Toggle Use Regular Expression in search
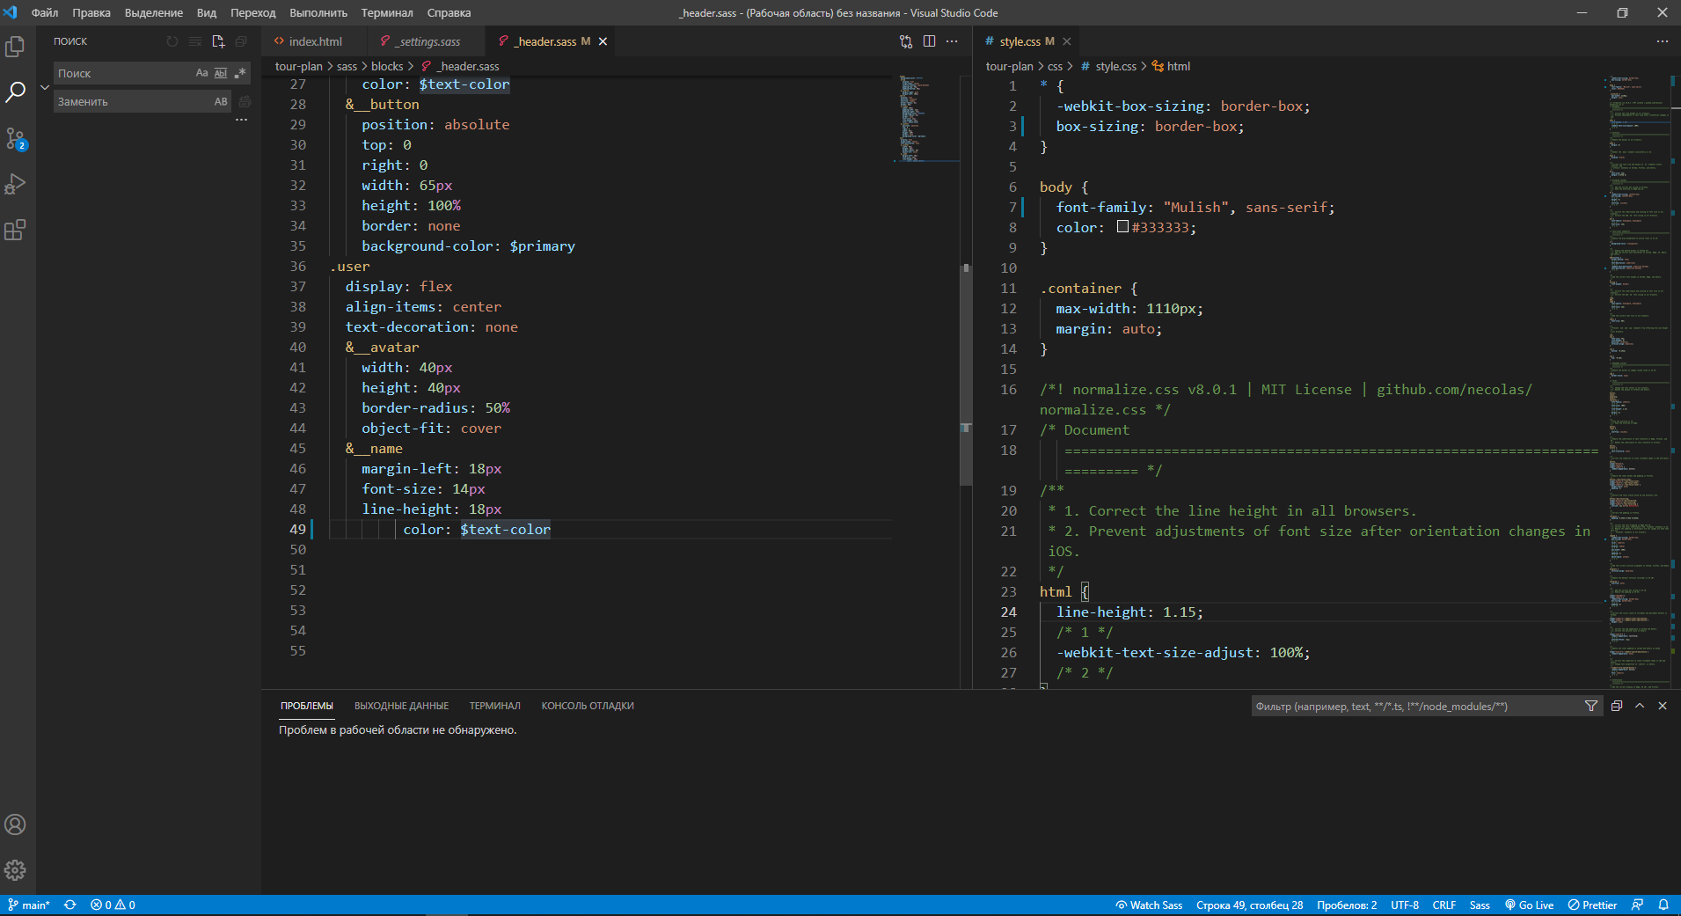Image resolution: width=1681 pixels, height=916 pixels. click(240, 73)
